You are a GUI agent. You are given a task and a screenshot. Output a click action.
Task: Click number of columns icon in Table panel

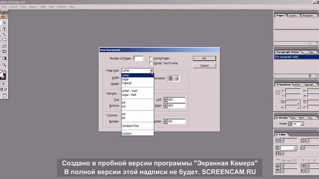point(303,140)
